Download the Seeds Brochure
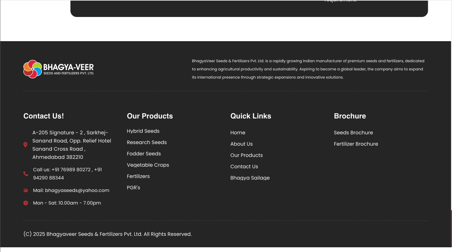 [354, 133]
